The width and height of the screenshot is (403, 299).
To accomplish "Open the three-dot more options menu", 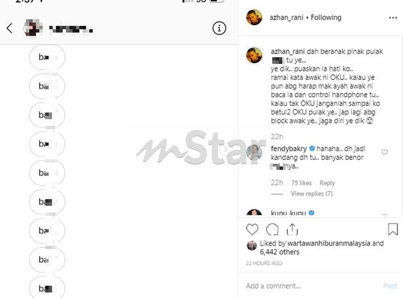I will pos(393,18).
